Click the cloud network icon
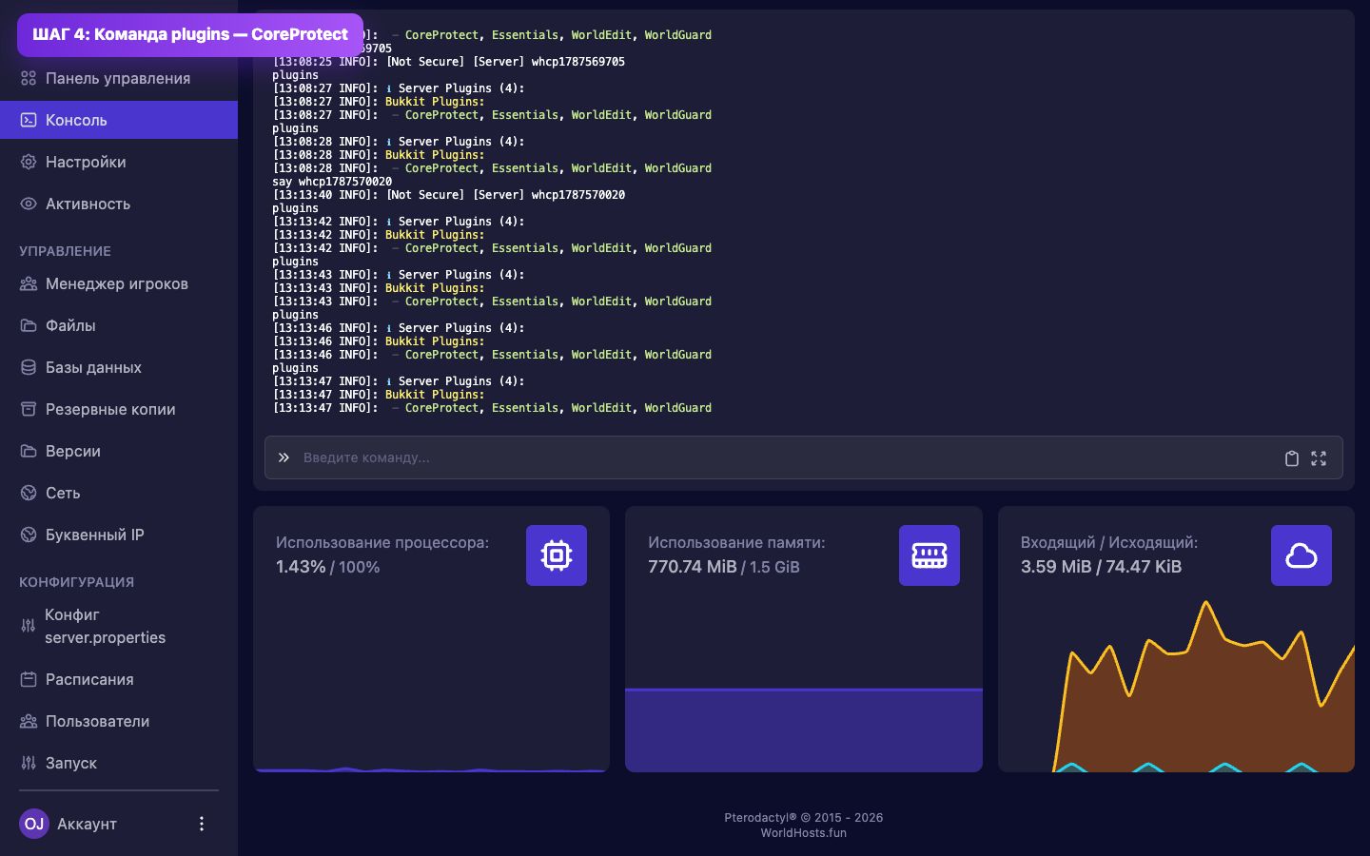The width and height of the screenshot is (1370, 856). point(1301,555)
